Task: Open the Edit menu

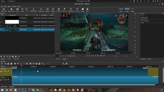Action: [x=5, y=6]
